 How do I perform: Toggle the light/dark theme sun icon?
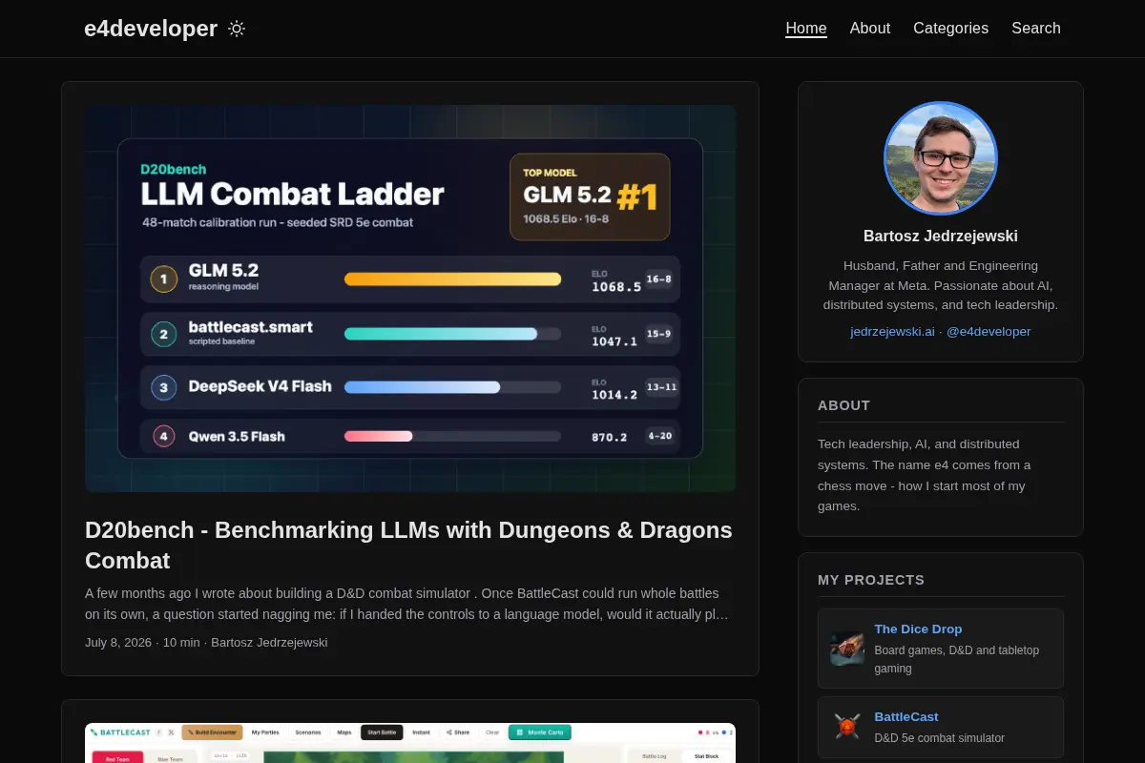[237, 29]
